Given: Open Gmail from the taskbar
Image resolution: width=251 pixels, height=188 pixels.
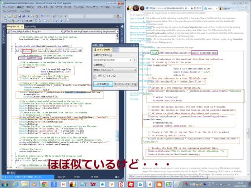Looking at the screenshot, I should pos(63,184).
